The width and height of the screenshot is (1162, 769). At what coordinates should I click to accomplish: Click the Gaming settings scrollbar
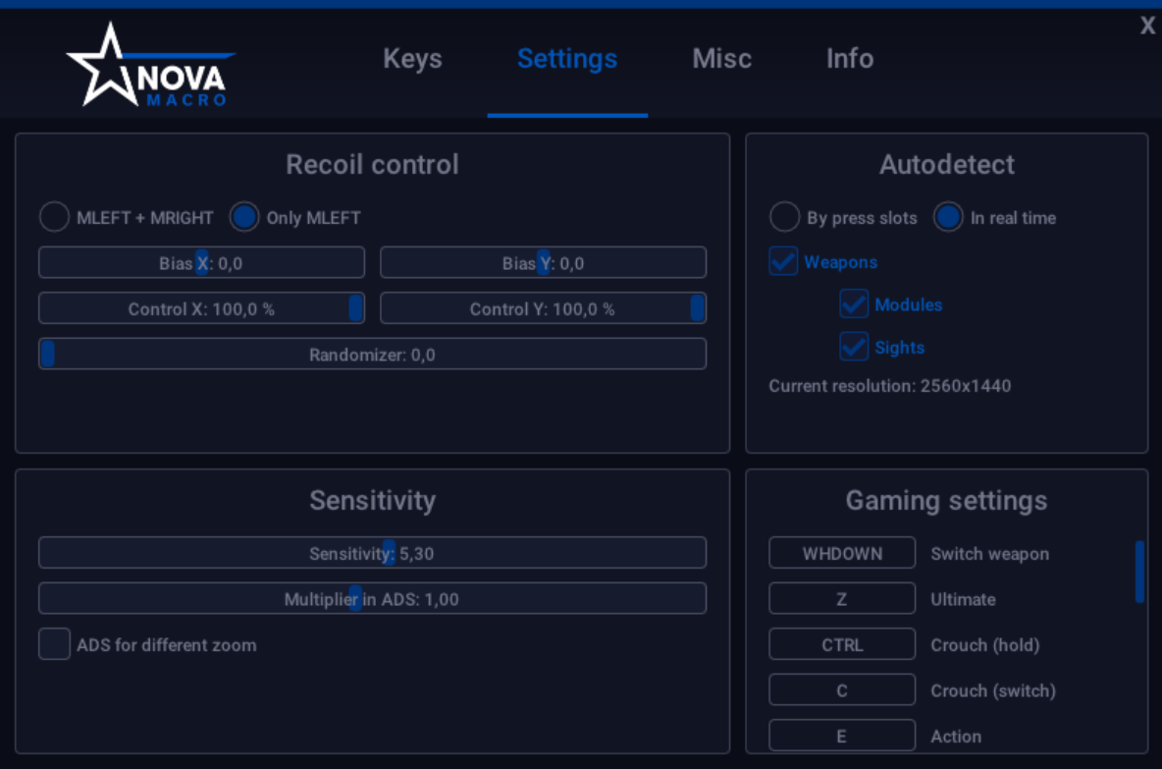(1139, 572)
